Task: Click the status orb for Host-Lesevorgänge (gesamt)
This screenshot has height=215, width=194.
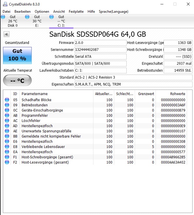Action: pos(7,162)
